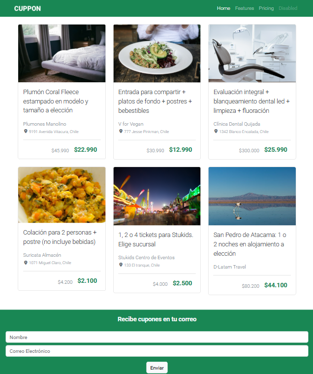Screen dimensions: 313x374
Task: Click the Suricata Almacén vendor name
Action: pyautogui.click(x=42, y=255)
